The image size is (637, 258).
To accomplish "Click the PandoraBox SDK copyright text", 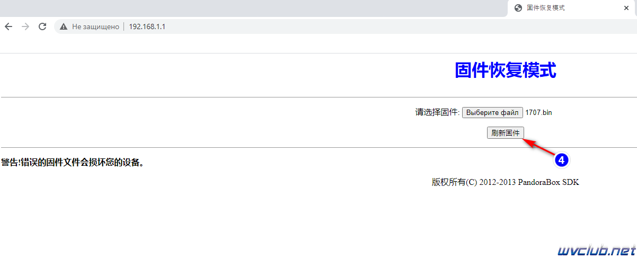I will click(506, 182).
